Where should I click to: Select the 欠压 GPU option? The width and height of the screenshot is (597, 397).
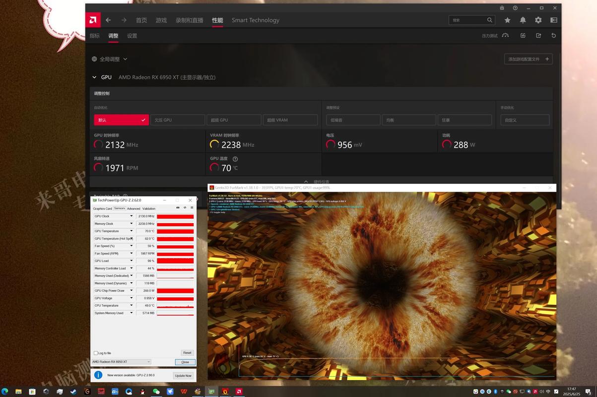click(178, 120)
